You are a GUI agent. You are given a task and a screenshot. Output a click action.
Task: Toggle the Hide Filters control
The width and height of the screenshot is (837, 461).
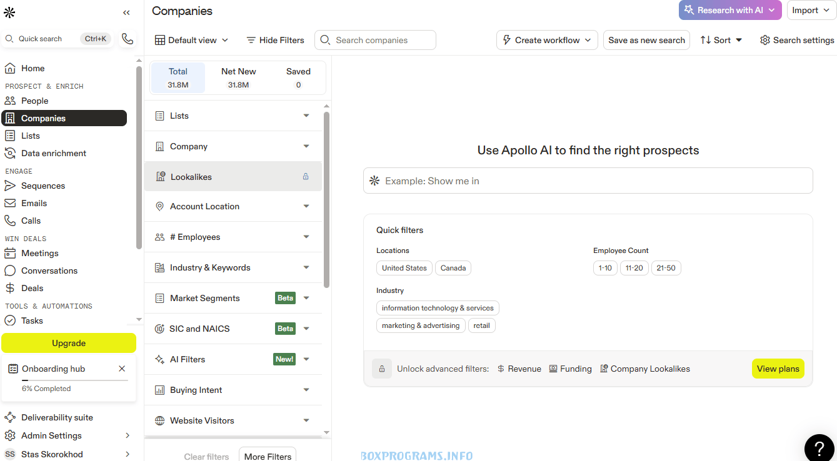[275, 40]
